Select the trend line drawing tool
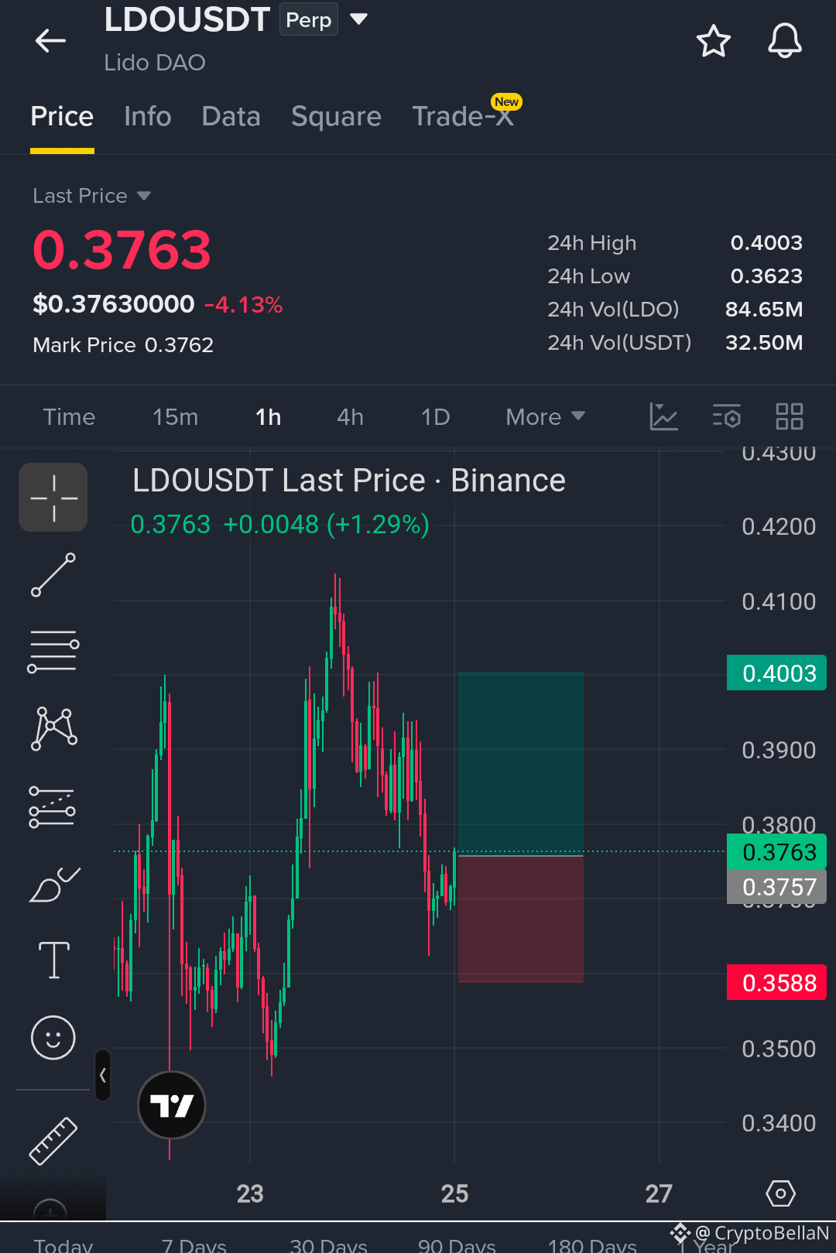The width and height of the screenshot is (836, 1253). 53,575
